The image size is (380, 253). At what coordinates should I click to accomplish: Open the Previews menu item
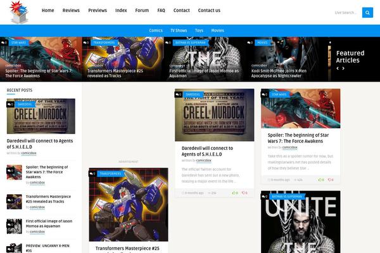pos(98,10)
